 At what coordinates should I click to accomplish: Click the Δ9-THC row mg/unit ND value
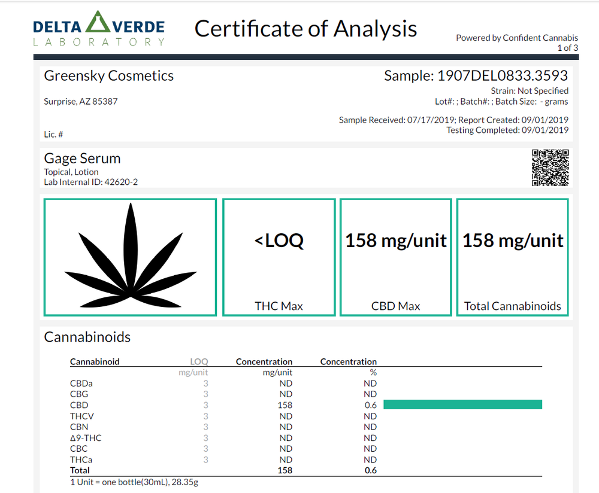click(286, 438)
